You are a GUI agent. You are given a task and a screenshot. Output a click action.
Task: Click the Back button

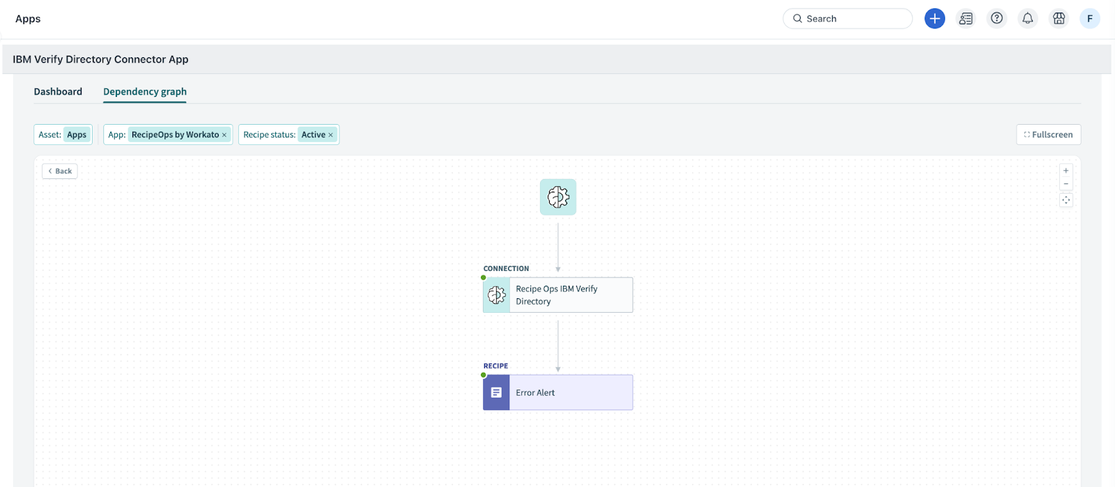[60, 171]
